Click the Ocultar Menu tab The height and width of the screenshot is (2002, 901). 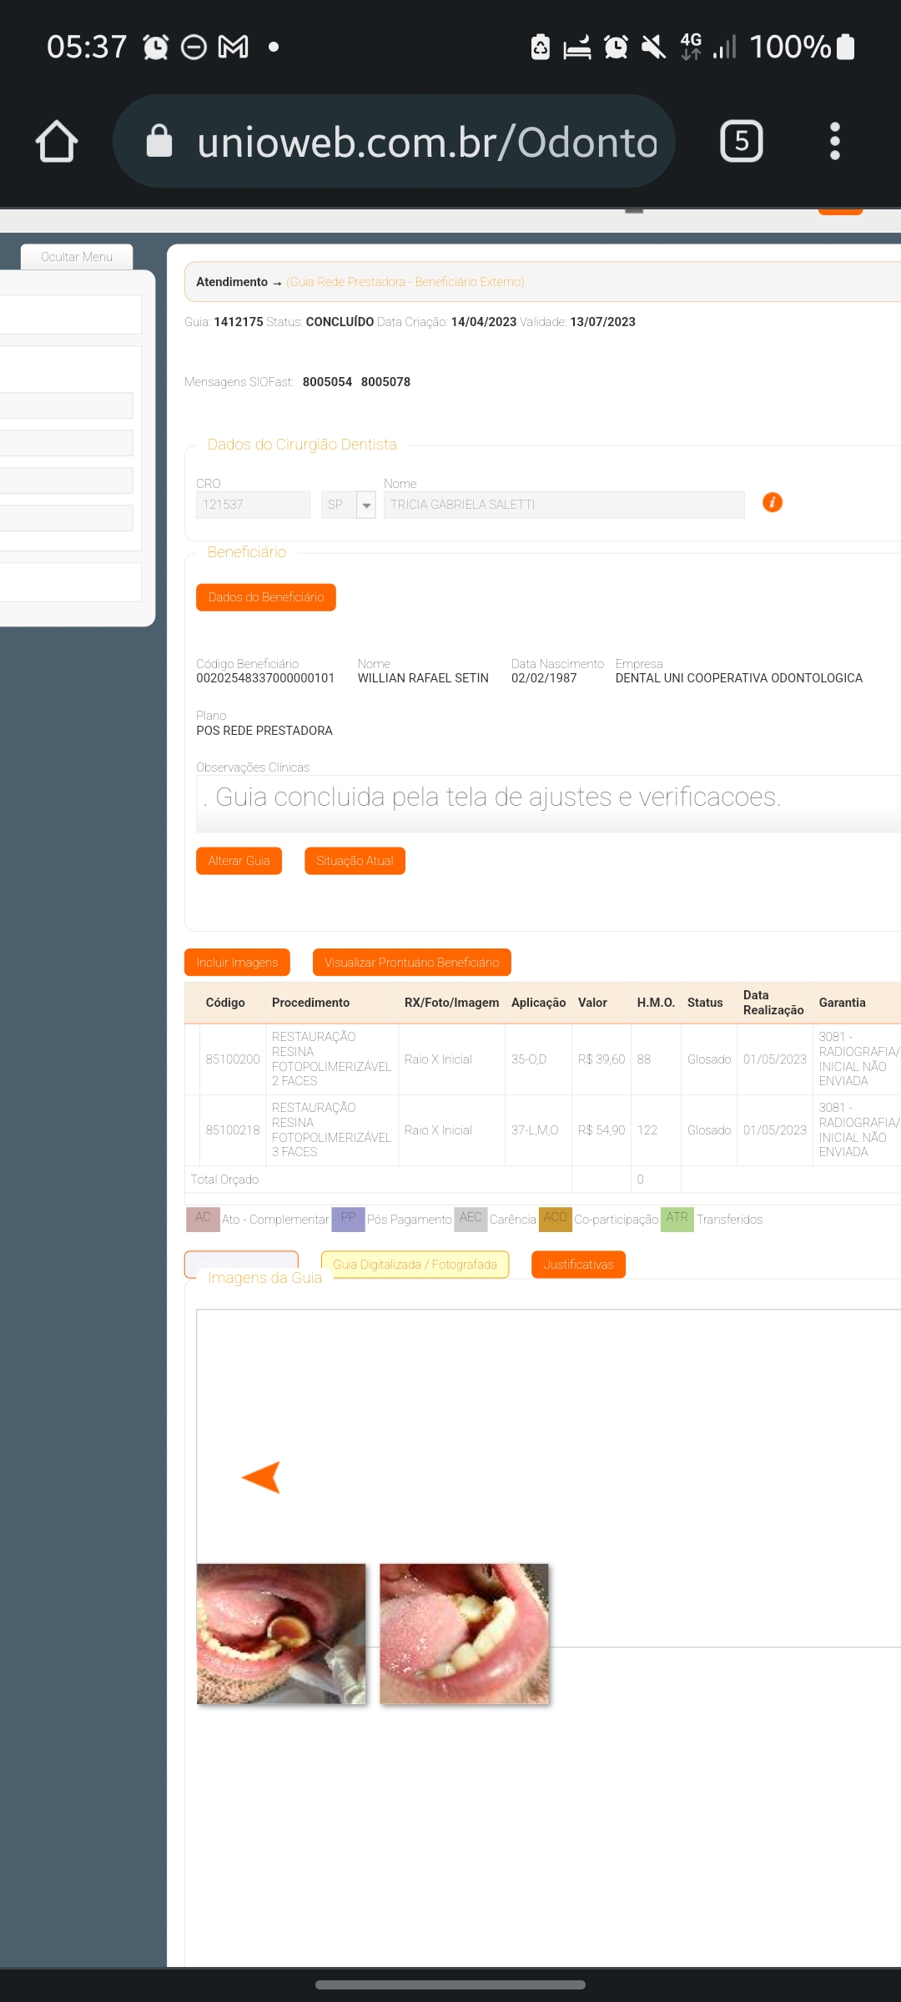(x=77, y=257)
